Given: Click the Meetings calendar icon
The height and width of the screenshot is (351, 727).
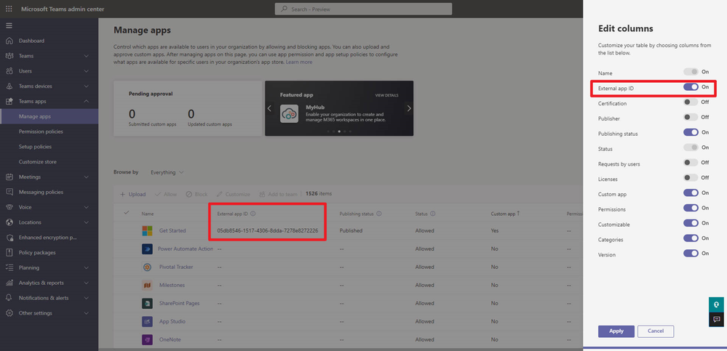Looking at the screenshot, I should point(9,177).
